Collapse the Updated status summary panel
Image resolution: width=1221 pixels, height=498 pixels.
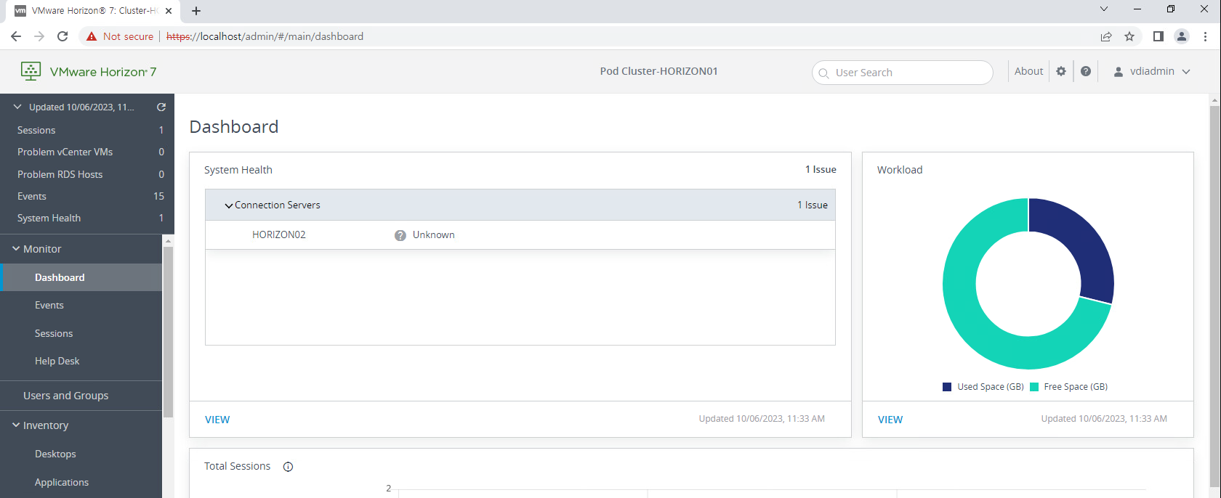click(x=17, y=107)
